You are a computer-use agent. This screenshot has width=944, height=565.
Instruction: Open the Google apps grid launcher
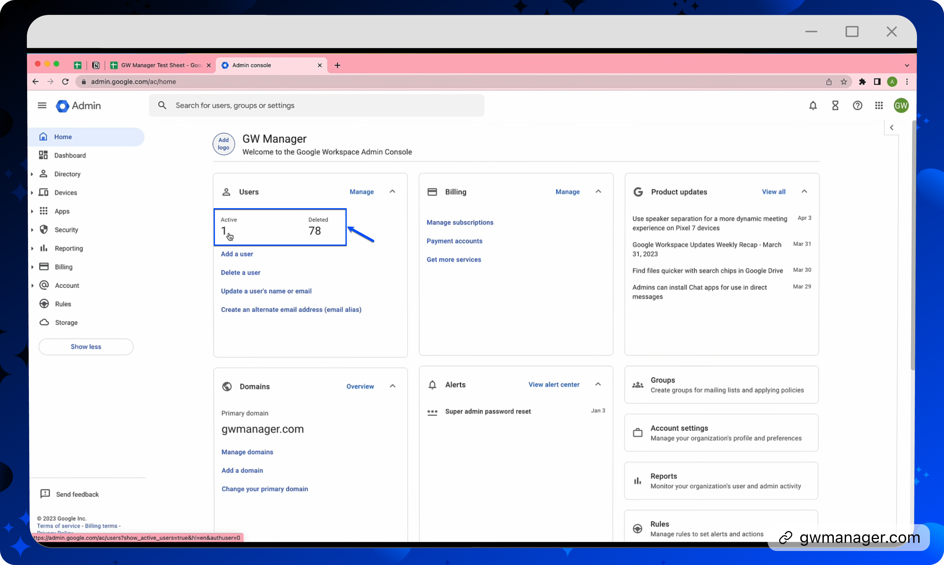[x=879, y=105]
